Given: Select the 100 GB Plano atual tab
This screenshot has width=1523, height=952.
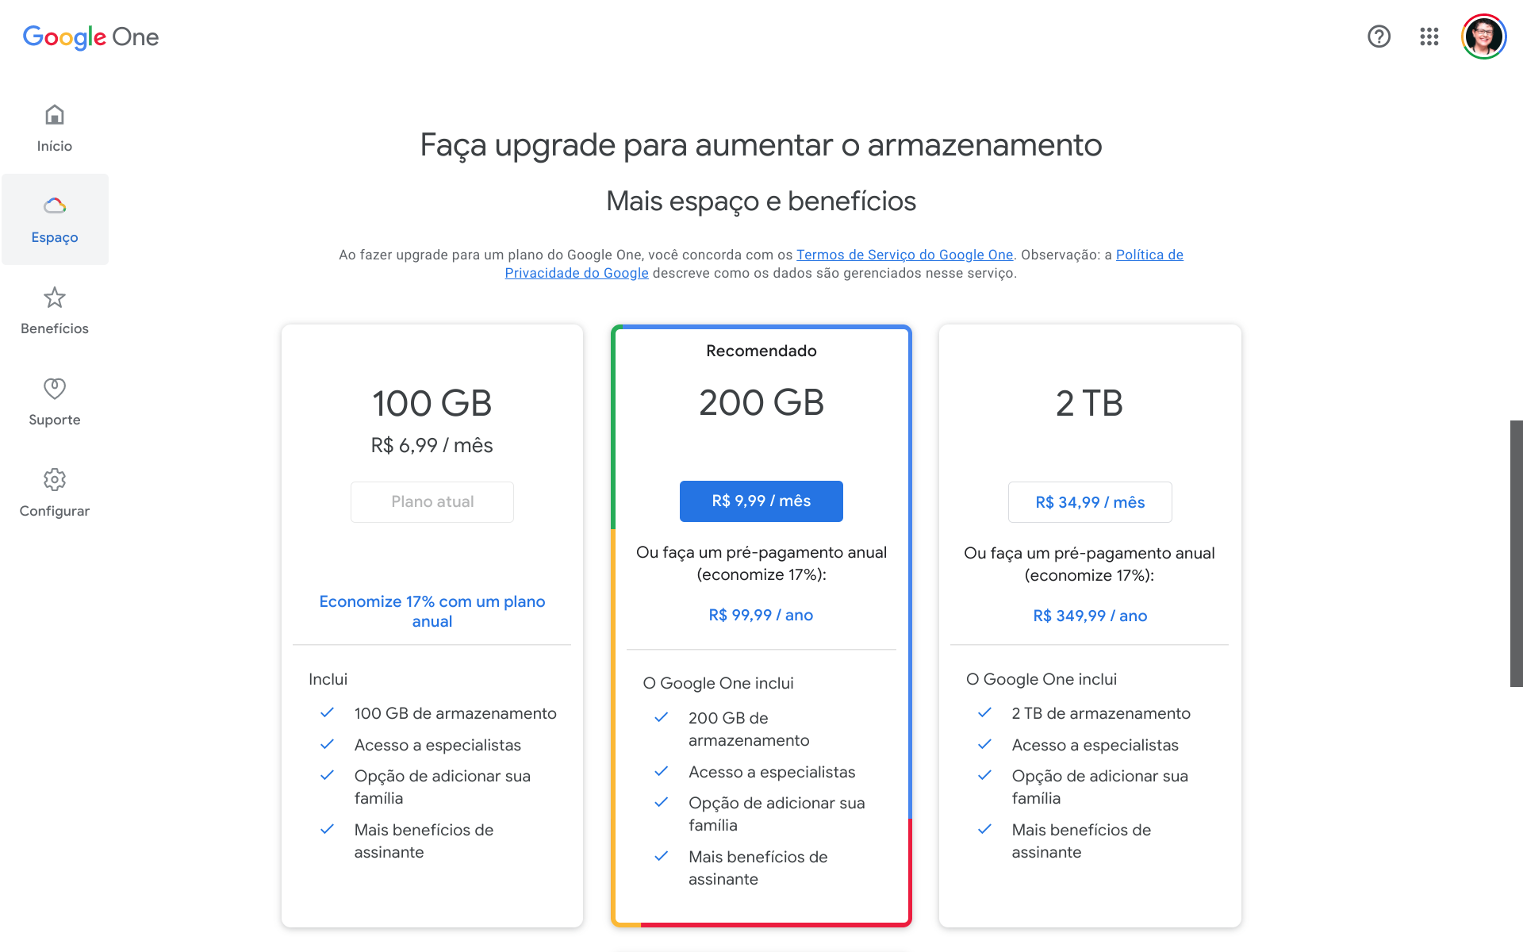Looking at the screenshot, I should pos(432,501).
